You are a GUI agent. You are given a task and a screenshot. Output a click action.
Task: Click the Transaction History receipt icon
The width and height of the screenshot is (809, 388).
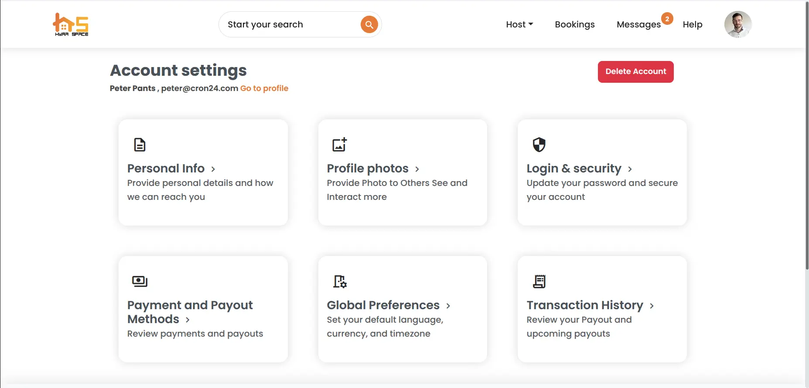(x=539, y=281)
